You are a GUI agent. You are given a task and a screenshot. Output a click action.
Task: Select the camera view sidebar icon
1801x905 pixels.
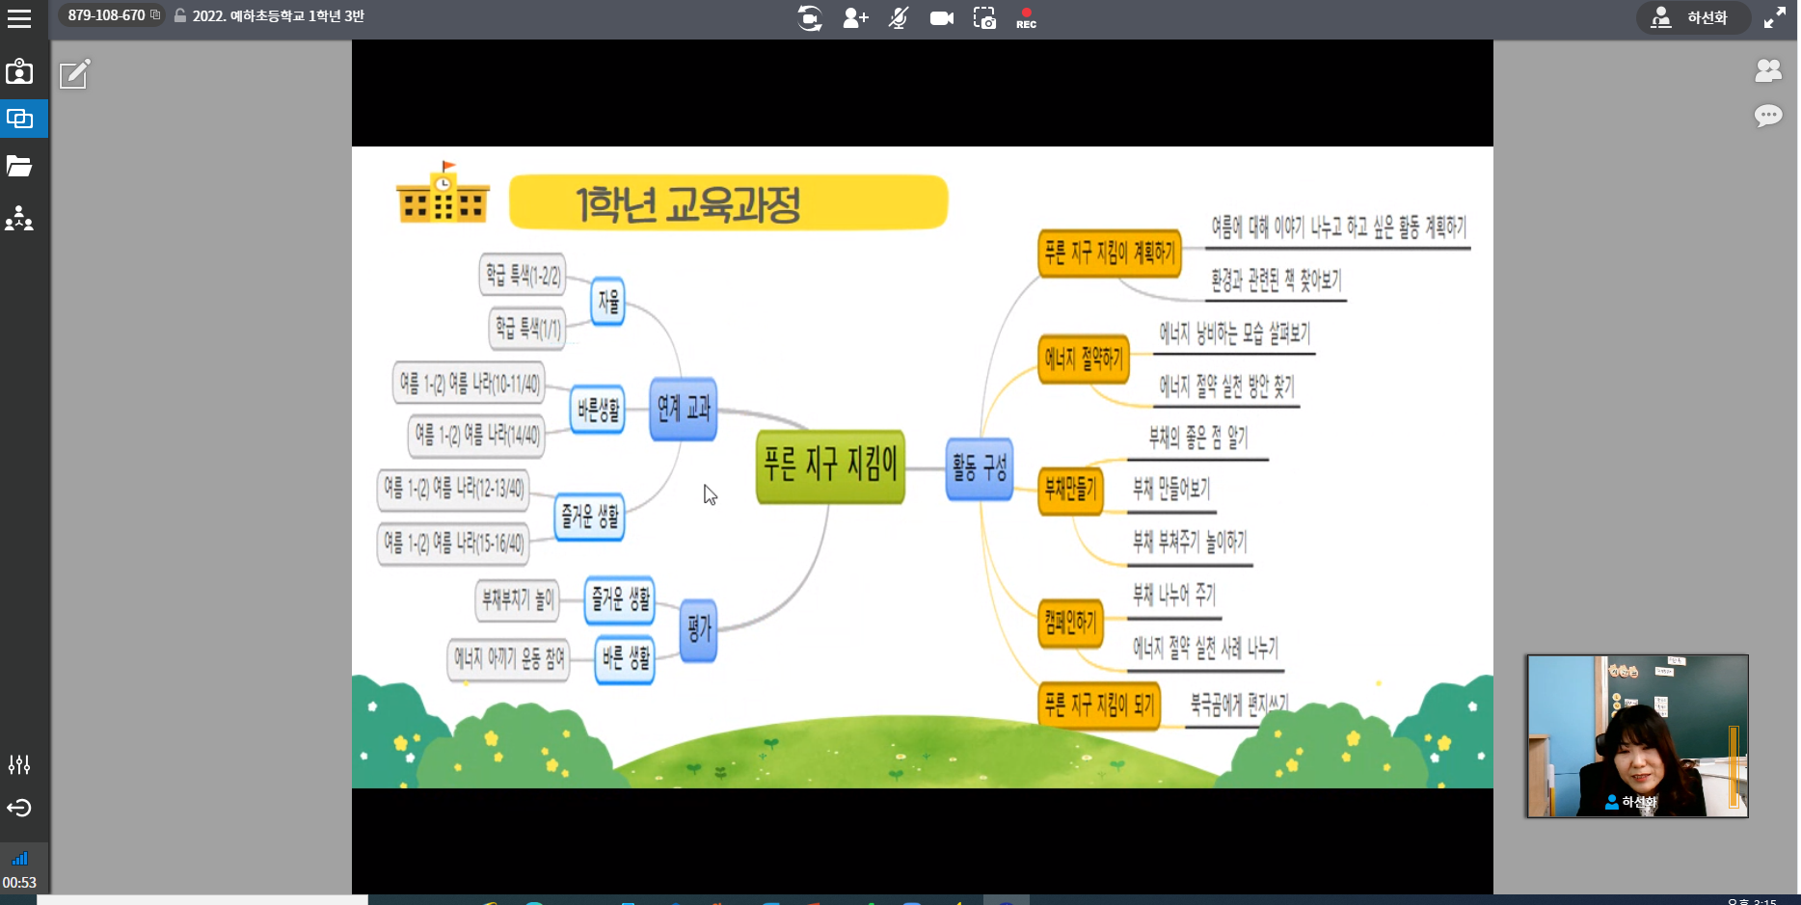tap(19, 72)
